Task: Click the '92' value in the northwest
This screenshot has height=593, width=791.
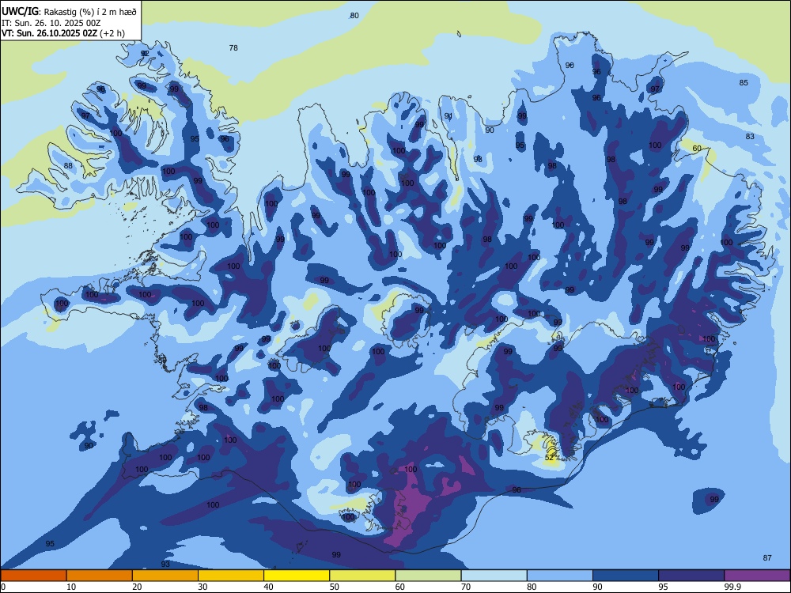Action: tap(145, 54)
